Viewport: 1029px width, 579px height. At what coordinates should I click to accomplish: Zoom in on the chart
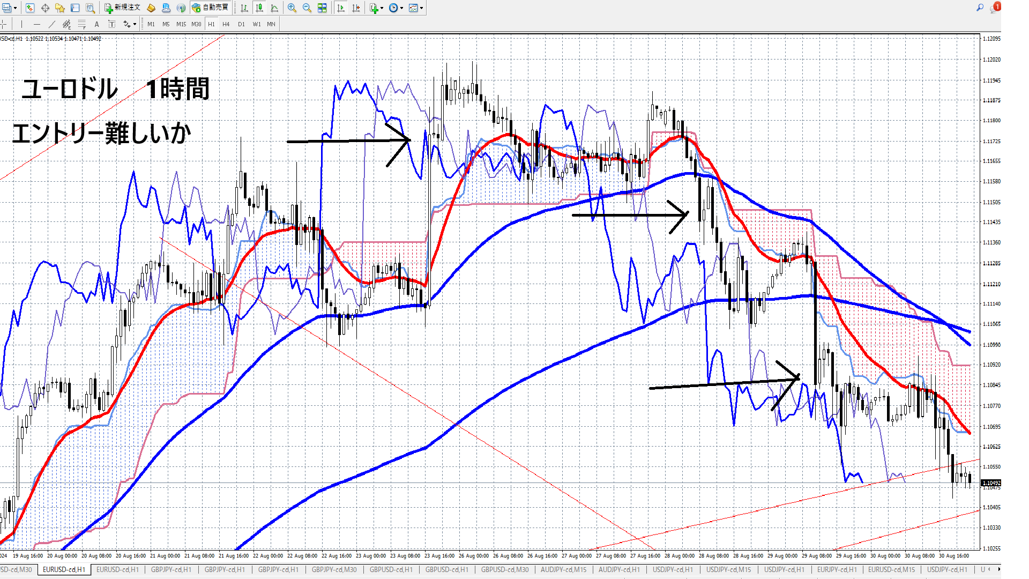292,8
